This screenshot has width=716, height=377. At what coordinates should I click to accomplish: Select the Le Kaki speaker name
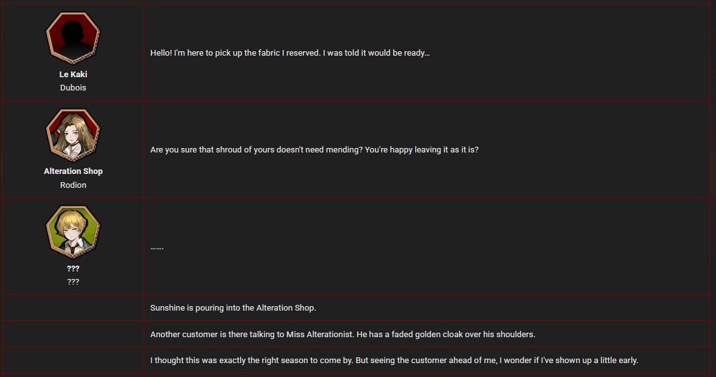click(73, 75)
